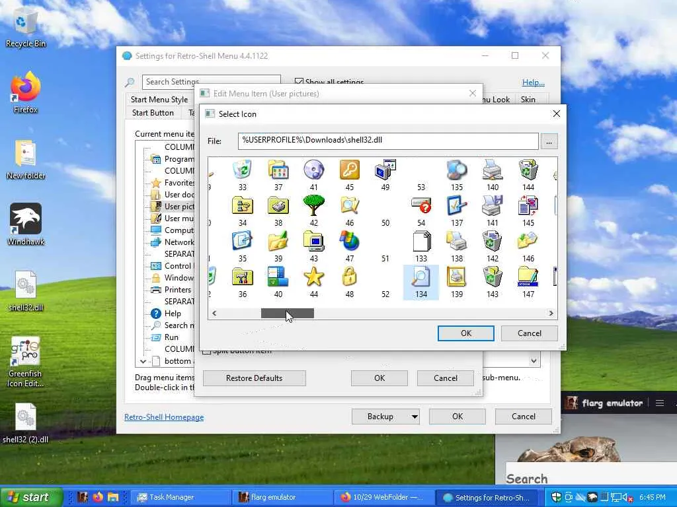The image size is (677, 507).
Task: Select recycle bin icon number 33
Action: 242,170
